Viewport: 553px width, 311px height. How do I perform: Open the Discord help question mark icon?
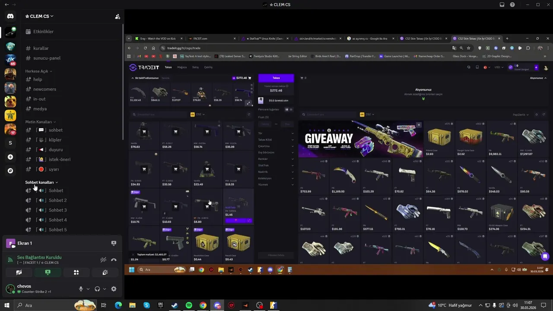pos(512,5)
